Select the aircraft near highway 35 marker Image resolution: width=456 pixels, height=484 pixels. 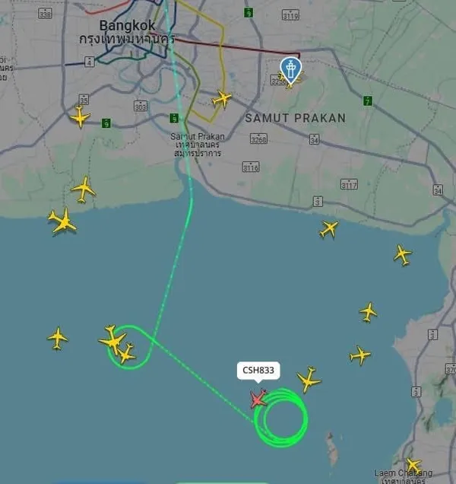pyautogui.click(x=80, y=117)
